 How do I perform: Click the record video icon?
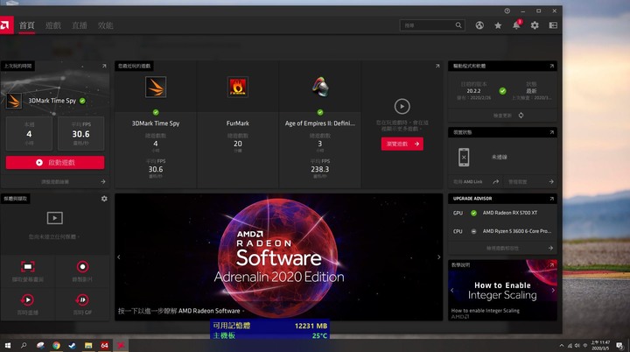(82, 267)
